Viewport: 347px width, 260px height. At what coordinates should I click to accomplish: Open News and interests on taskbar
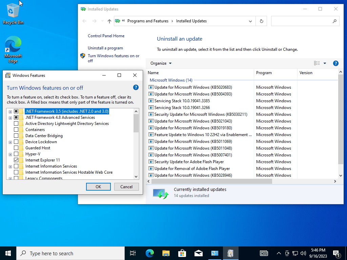click(264, 253)
